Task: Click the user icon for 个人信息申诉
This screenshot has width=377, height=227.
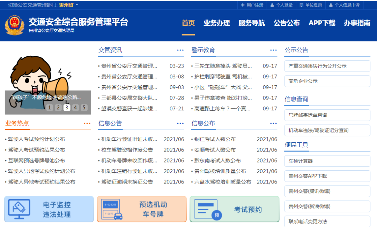Action: pyautogui.click(x=331, y=5)
